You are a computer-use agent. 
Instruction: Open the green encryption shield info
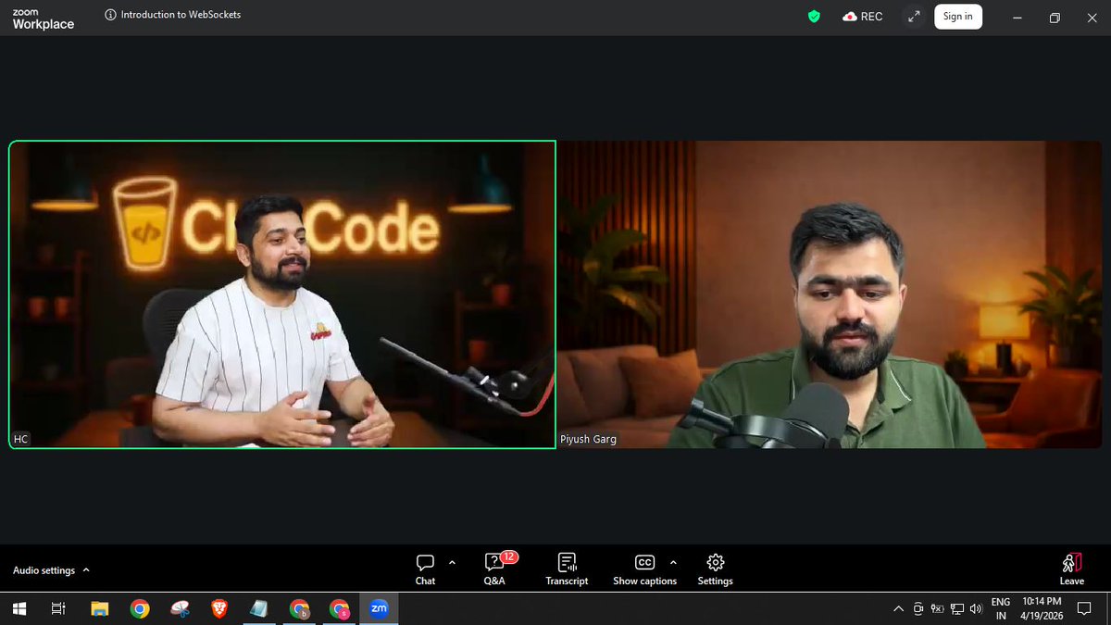click(814, 17)
